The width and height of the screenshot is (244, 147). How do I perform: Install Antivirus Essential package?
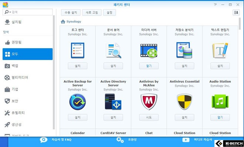pos(184,118)
